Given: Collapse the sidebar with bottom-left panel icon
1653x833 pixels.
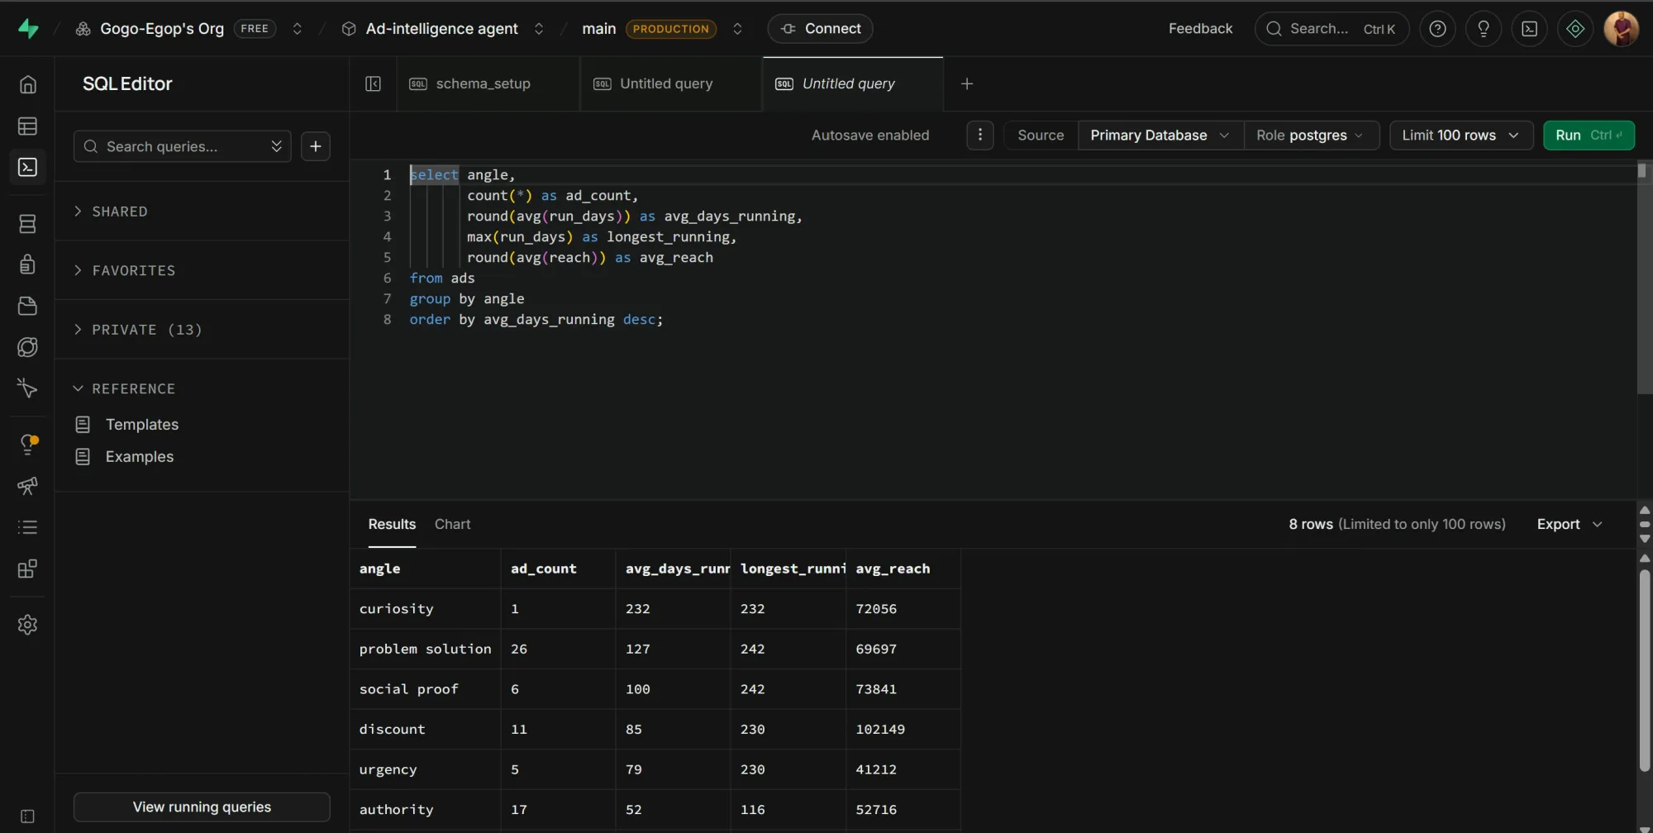Looking at the screenshot, I should coord(28,816).
